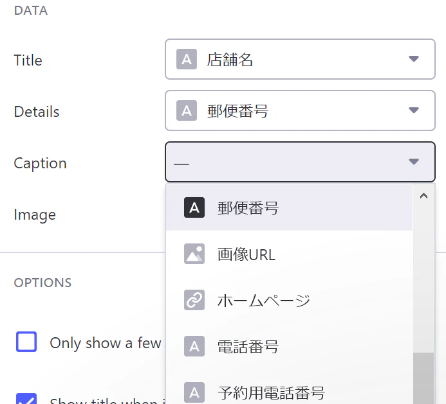Viewport: 446px width, 404px height.
Task: Click the link icon beside ホームページ
Action: [194, 300]
